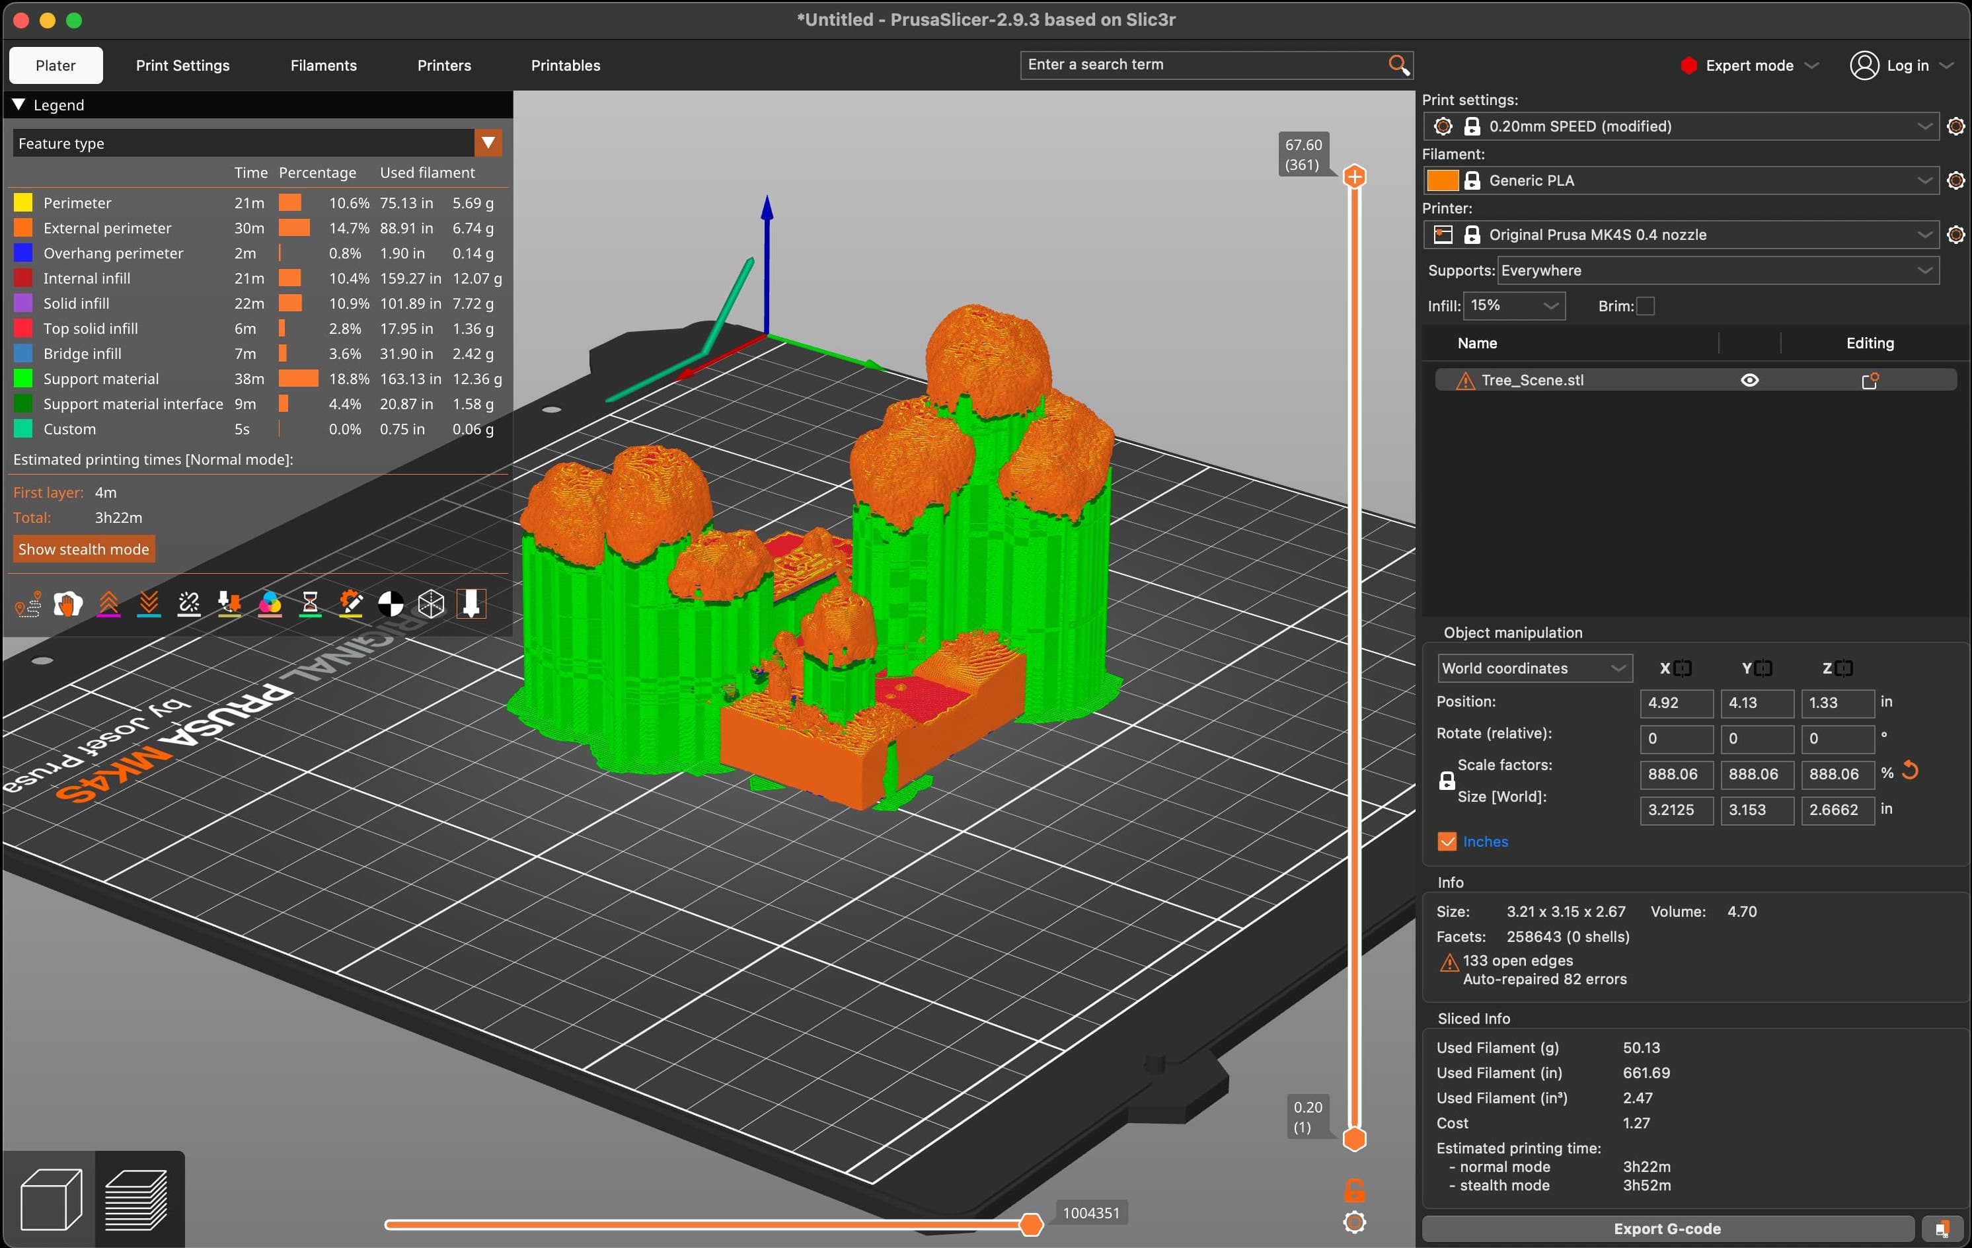
Task: Enable the Brim checkbox
Action: coord(1646,306)
